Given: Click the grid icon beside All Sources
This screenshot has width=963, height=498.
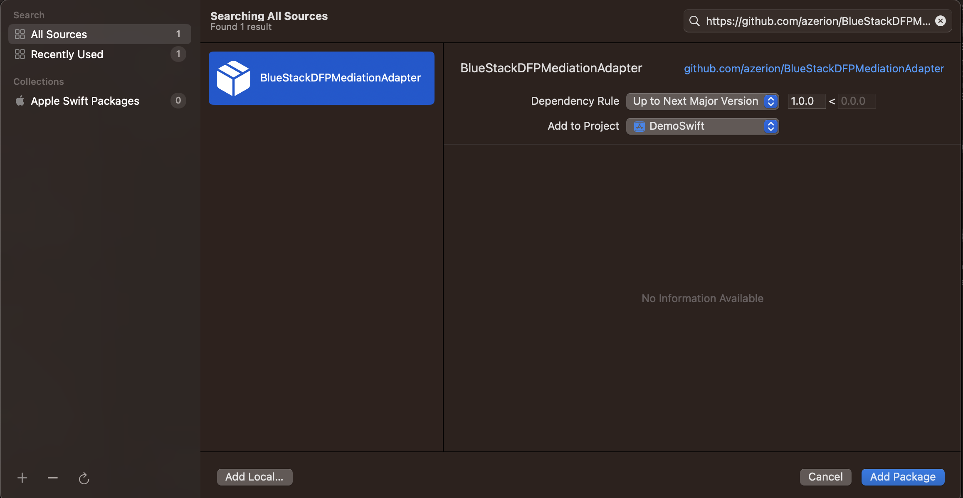Looking at the screenshot, I should 20,34.
